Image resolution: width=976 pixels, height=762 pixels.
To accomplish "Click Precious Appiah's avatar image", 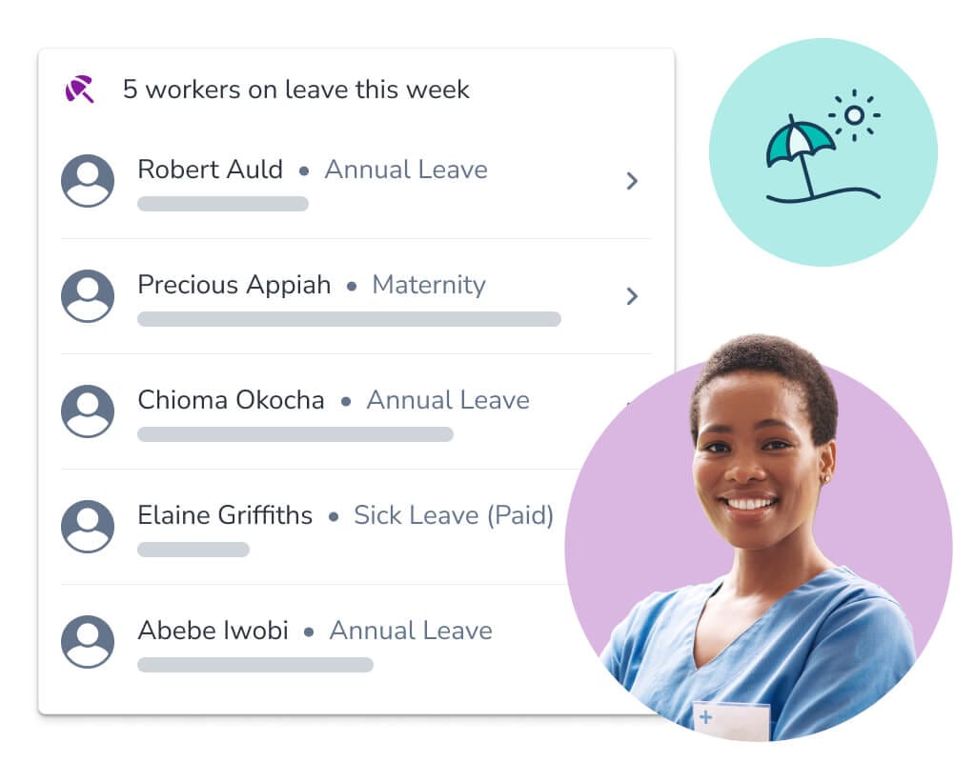I will (x=87, y=295).
